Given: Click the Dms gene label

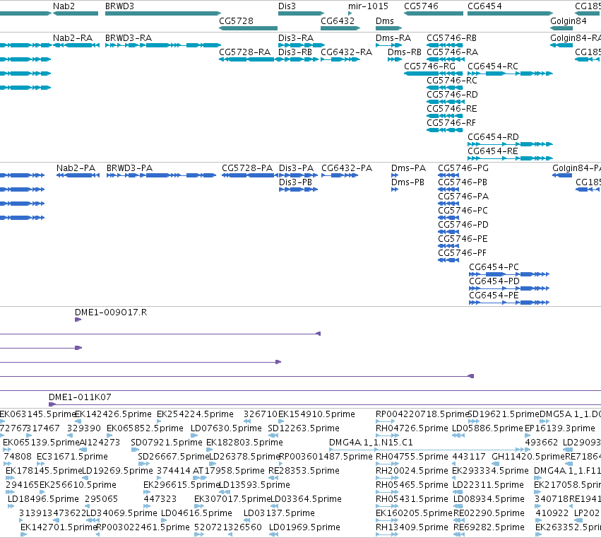Looking at the screenshot, I should [384, 21].
